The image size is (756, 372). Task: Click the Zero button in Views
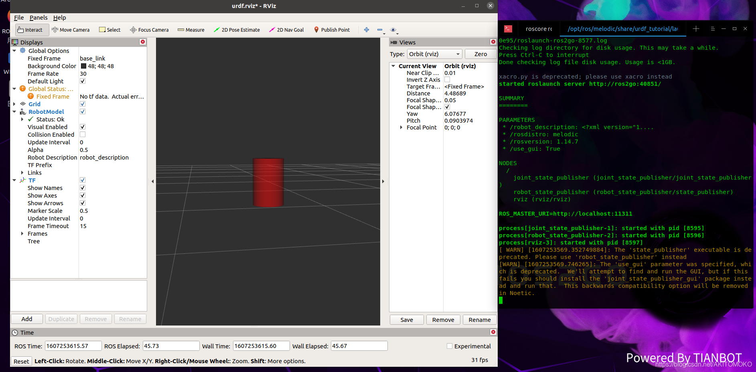[480, 54]
